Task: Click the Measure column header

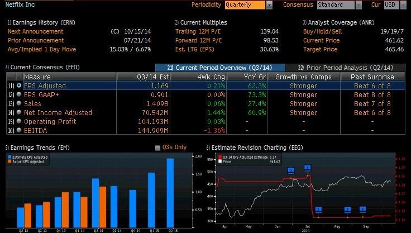Action: click(69, 77)
